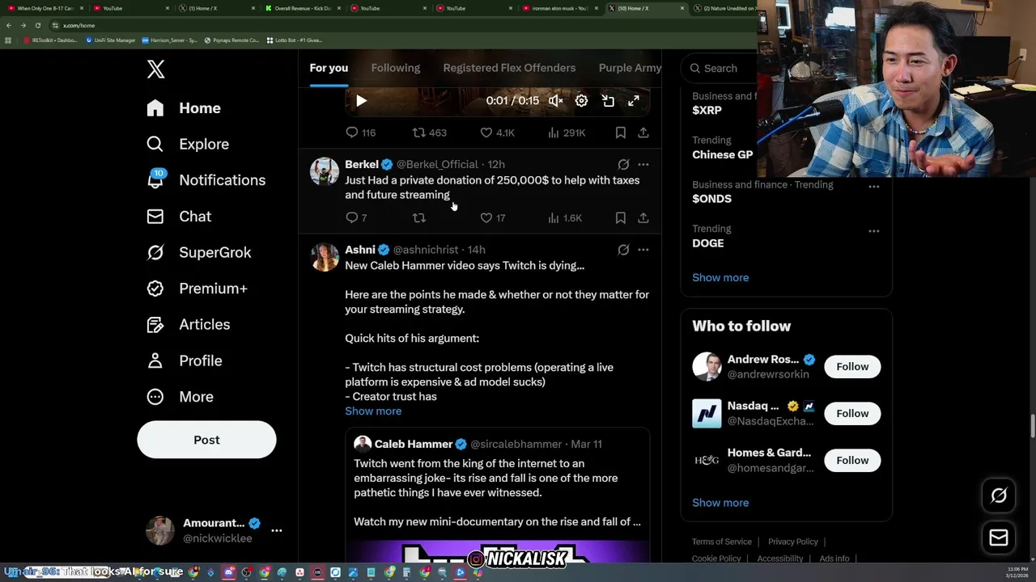Viewport: 1036px width, 582px height.
Task: Toggle picture-in-picture on the video
Action: coord(608,101)
